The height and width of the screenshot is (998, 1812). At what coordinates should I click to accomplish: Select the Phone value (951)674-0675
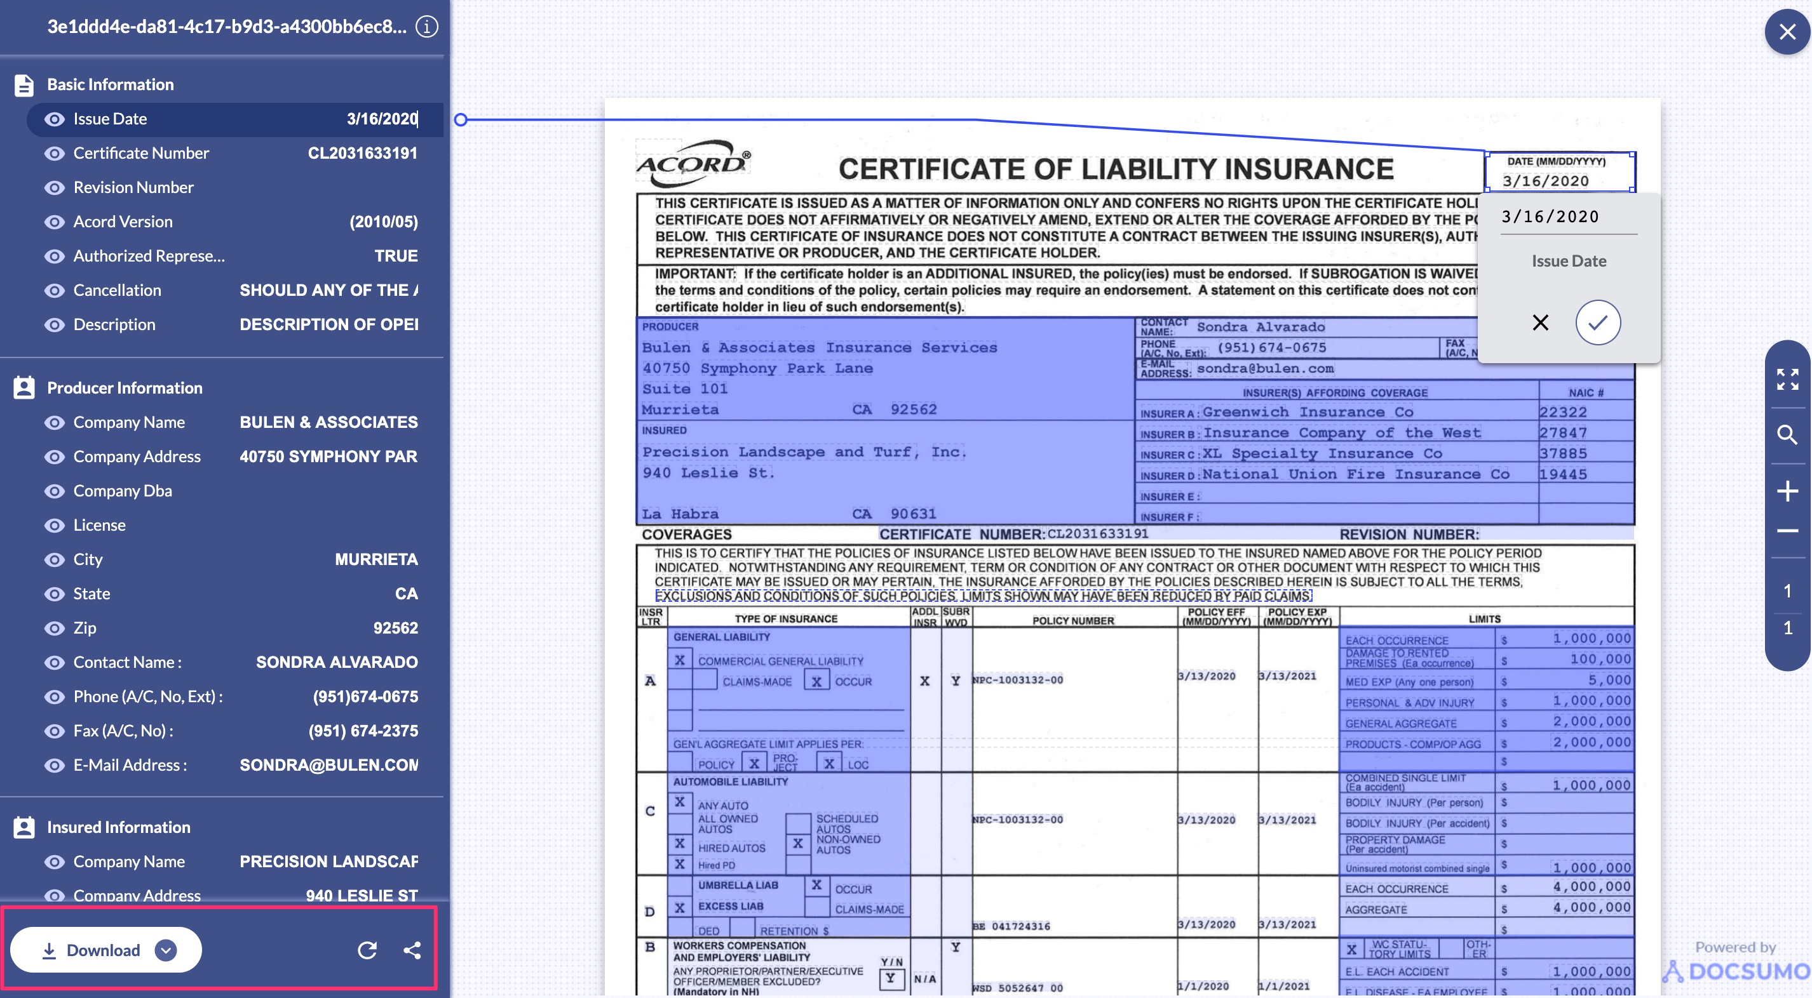click(365, 697)
